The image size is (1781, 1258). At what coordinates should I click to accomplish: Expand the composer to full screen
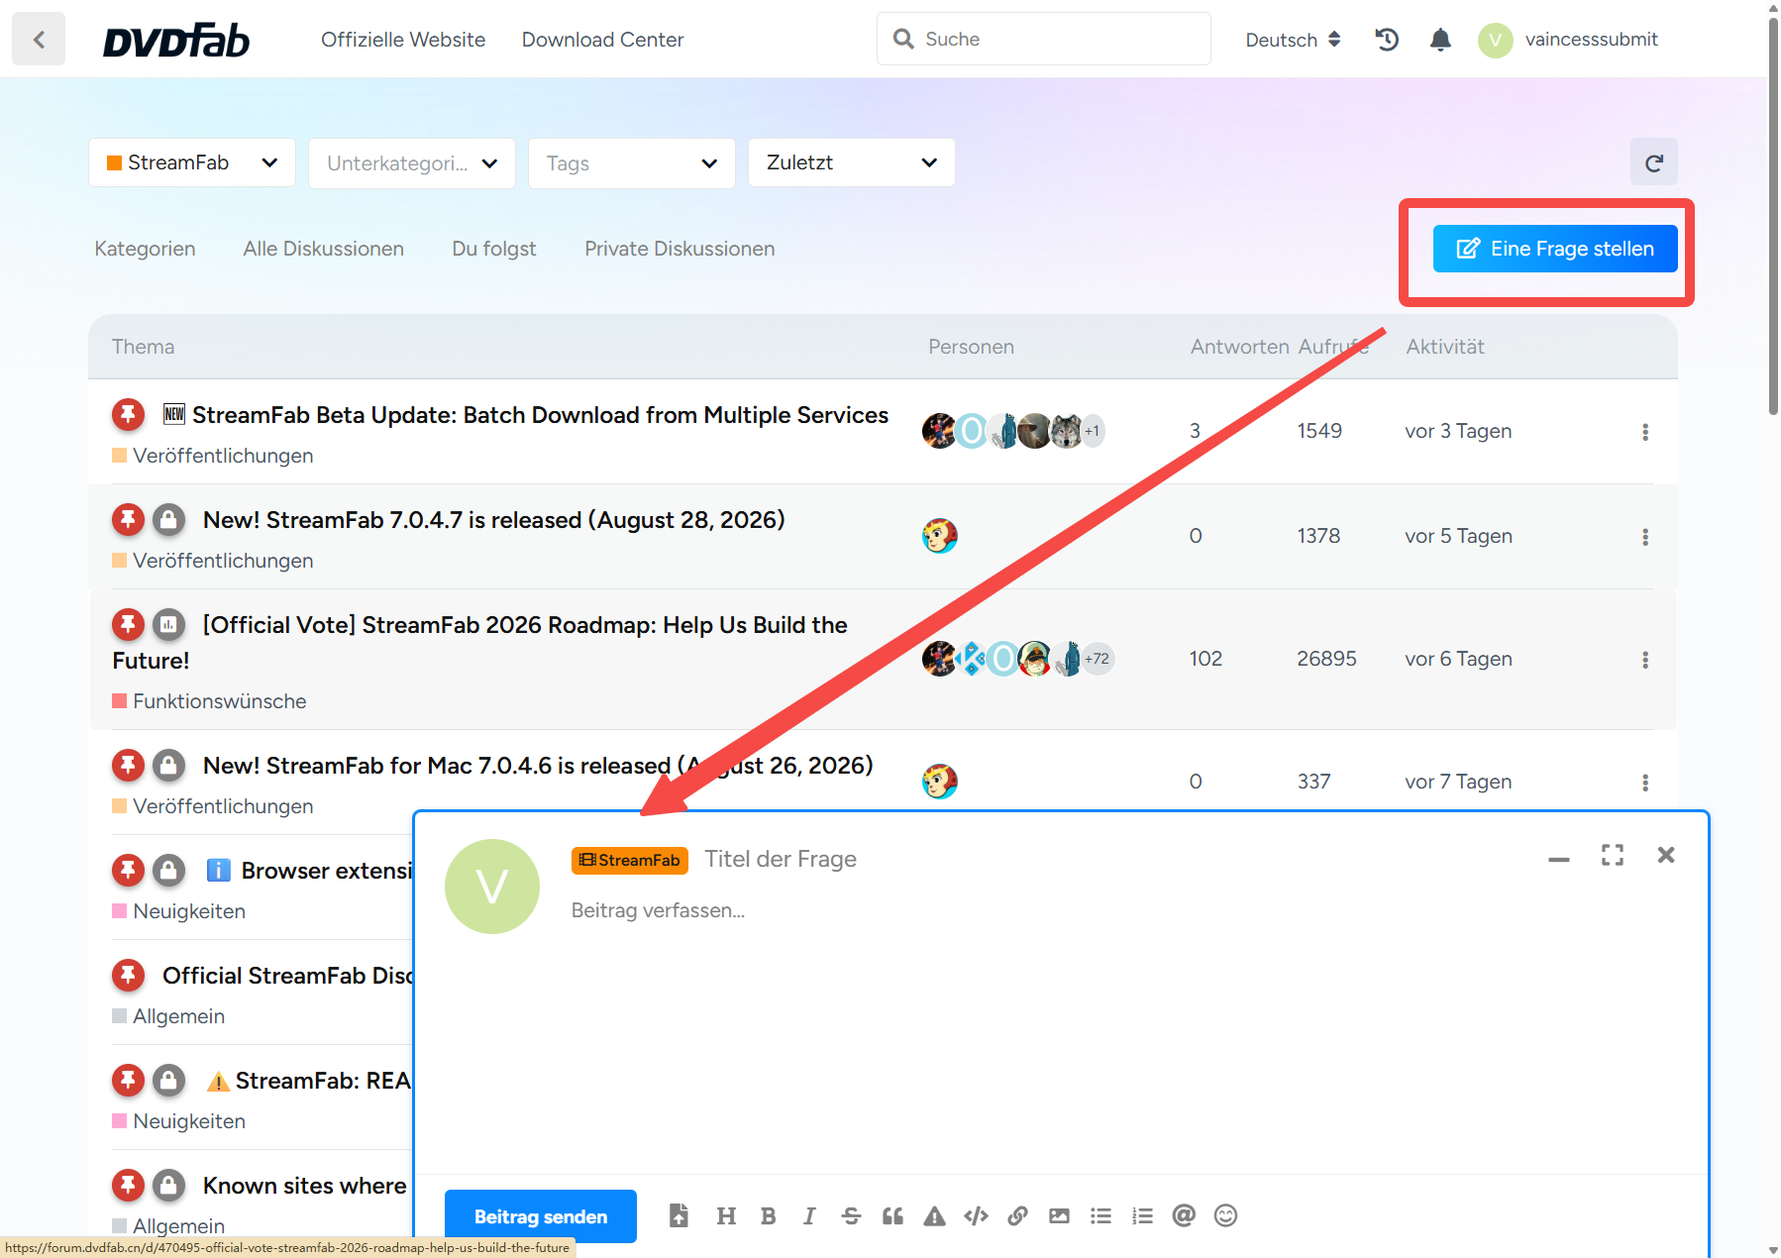pyautogui.click(x=1613, y=855)
